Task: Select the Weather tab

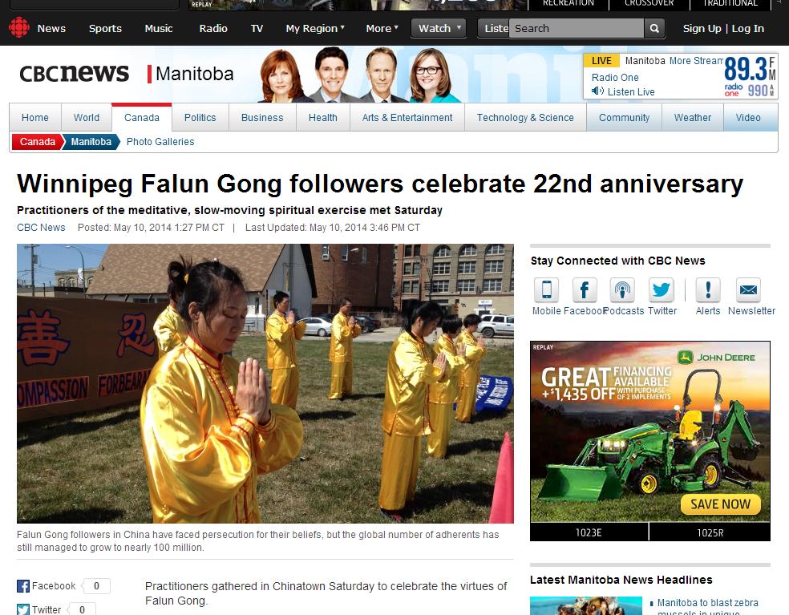Action: click(693, 117)
